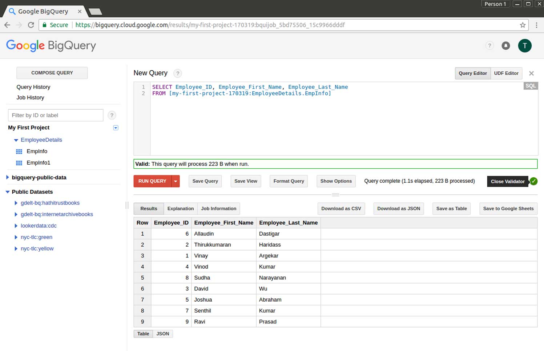The height and width of the screenshot is (351, 544).
Task: Click the EmpInfo table grid icon
Action: tap(19, 152)
